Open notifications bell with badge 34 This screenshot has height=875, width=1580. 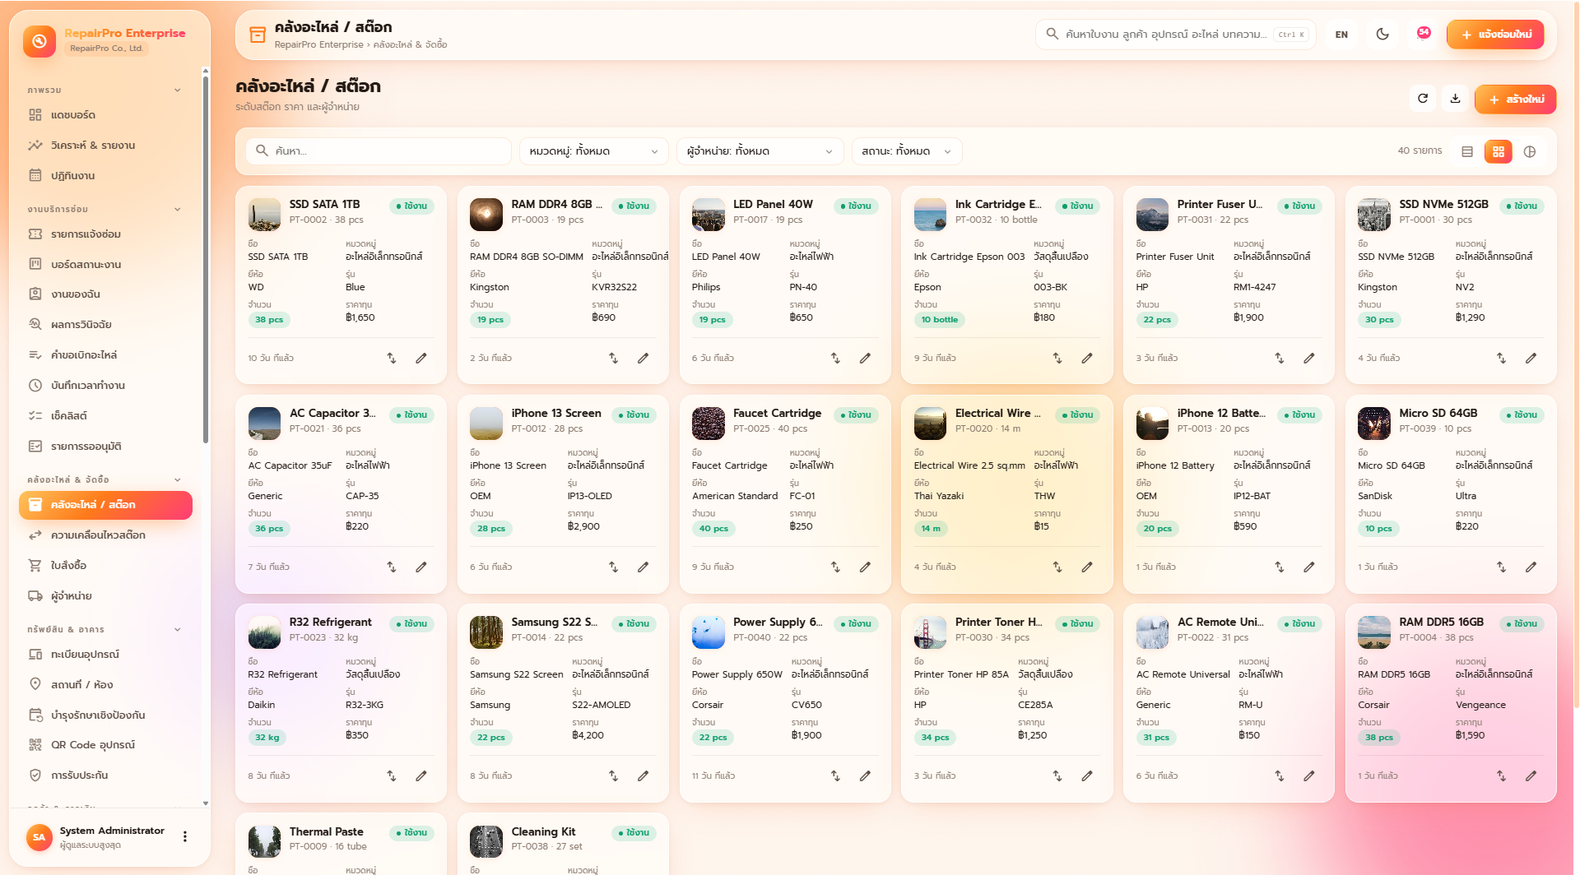[1423, 35]
